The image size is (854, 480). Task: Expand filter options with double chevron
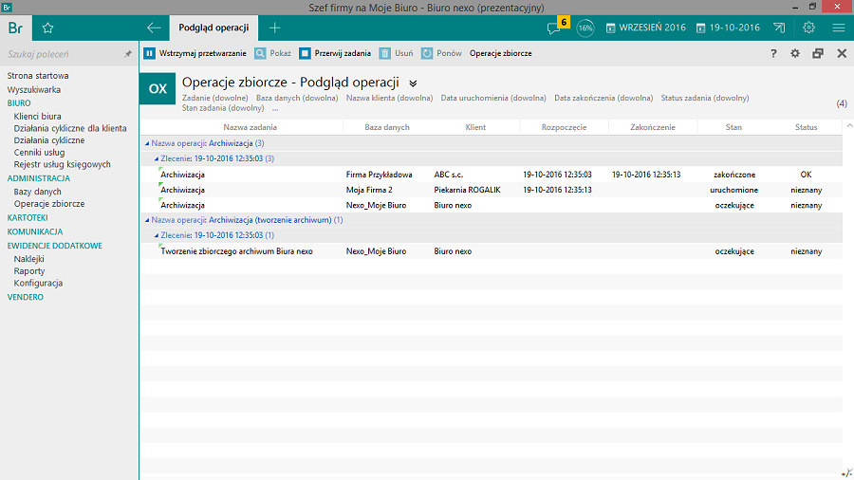click(413, 83)
